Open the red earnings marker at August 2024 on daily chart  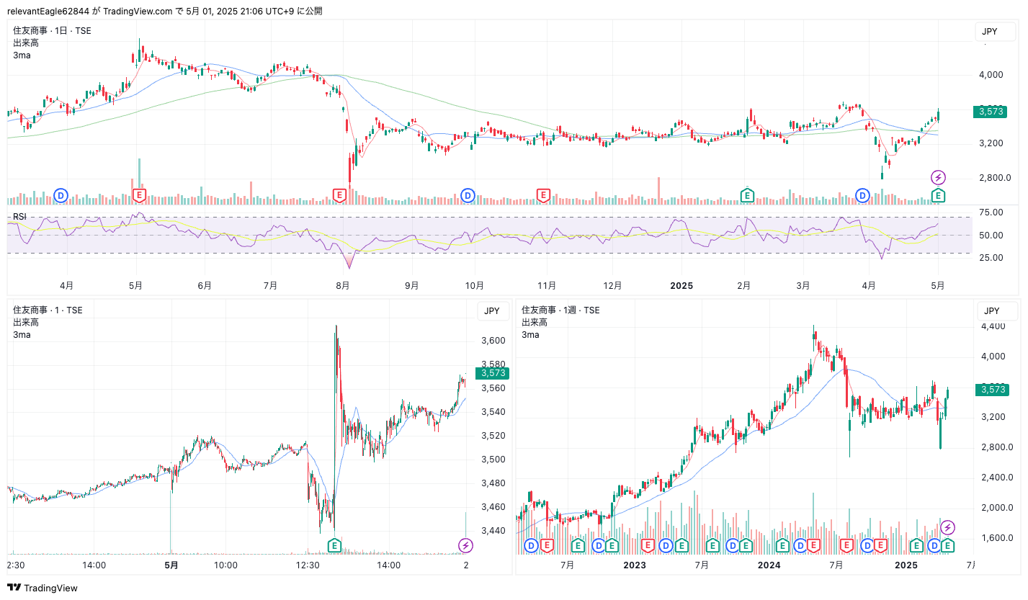pyautogui.click(x=340, y=195)
